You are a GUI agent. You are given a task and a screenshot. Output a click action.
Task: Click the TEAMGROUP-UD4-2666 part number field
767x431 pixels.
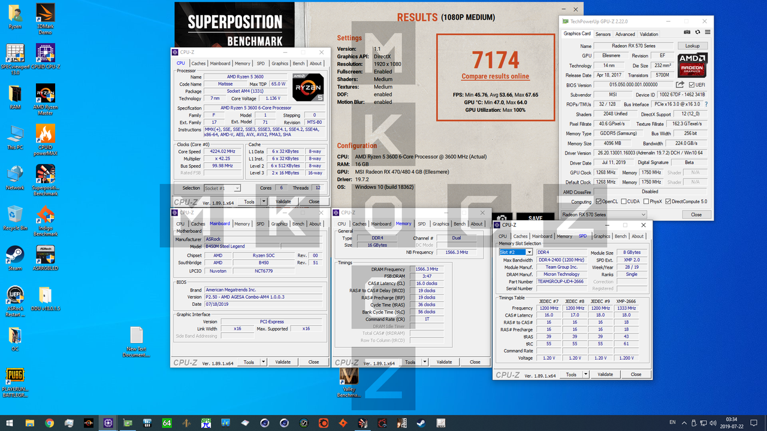562,281
